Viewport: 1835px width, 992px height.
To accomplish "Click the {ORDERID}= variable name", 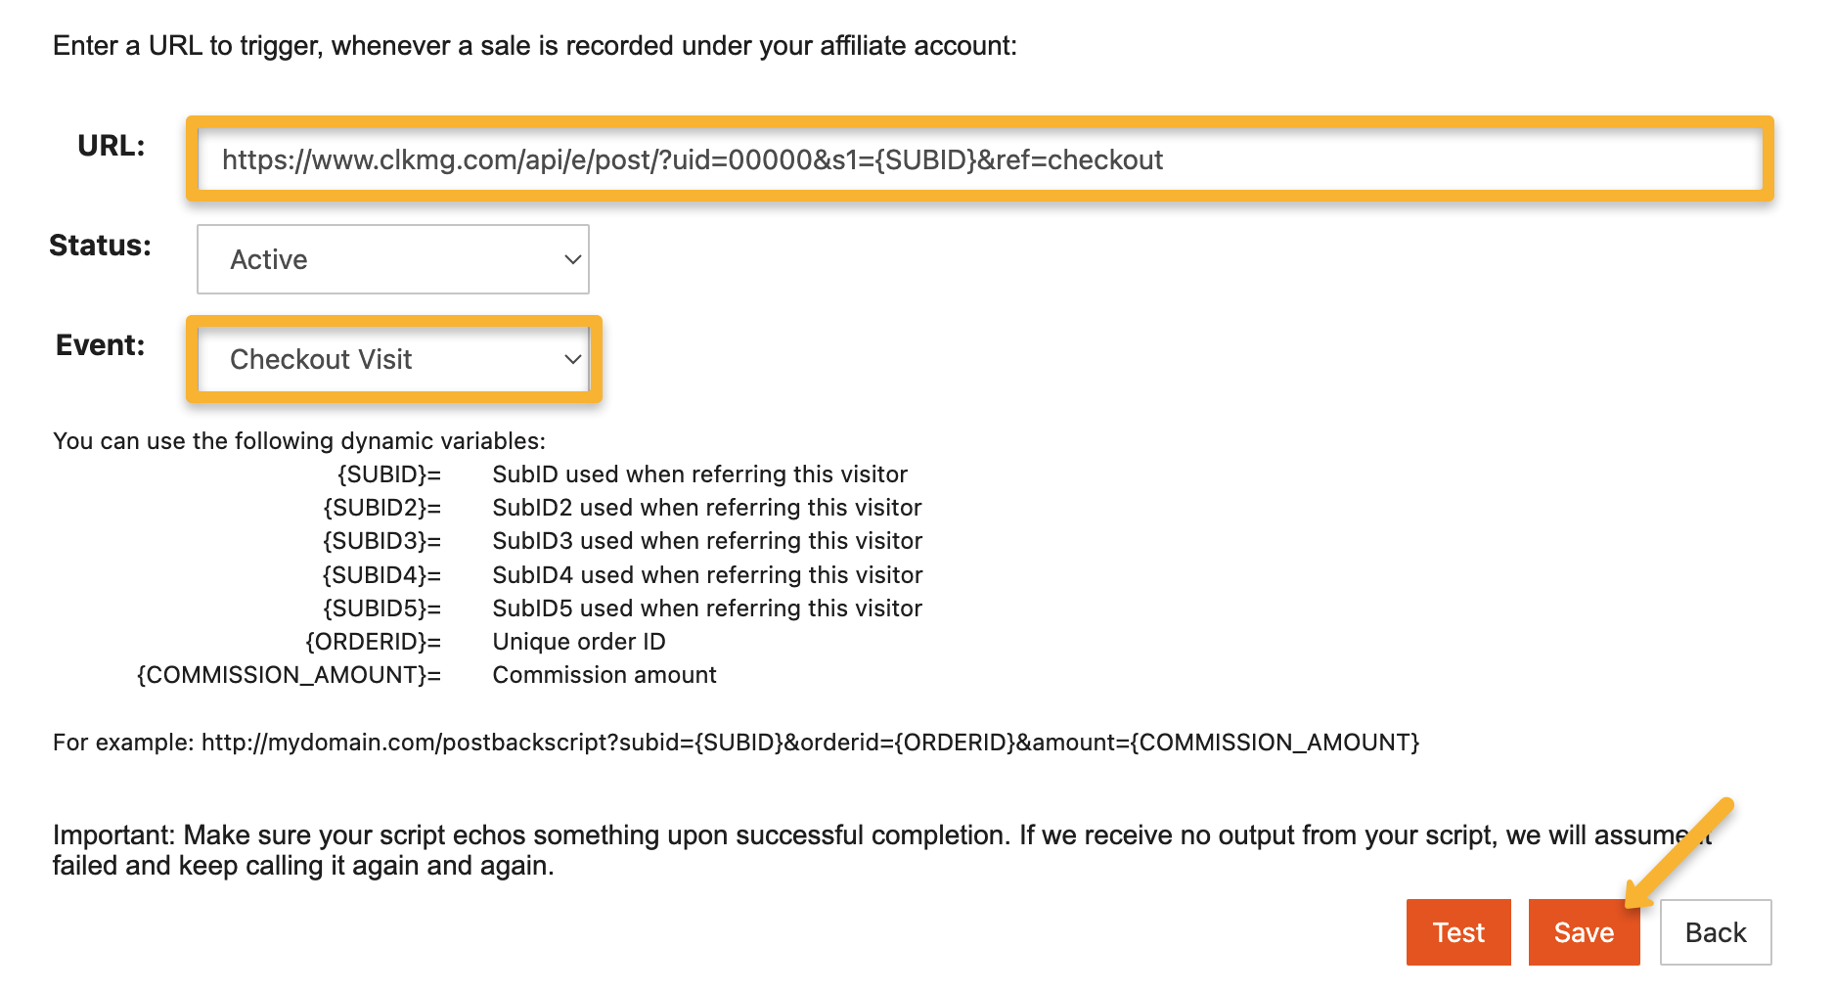I will click(373, 642).
